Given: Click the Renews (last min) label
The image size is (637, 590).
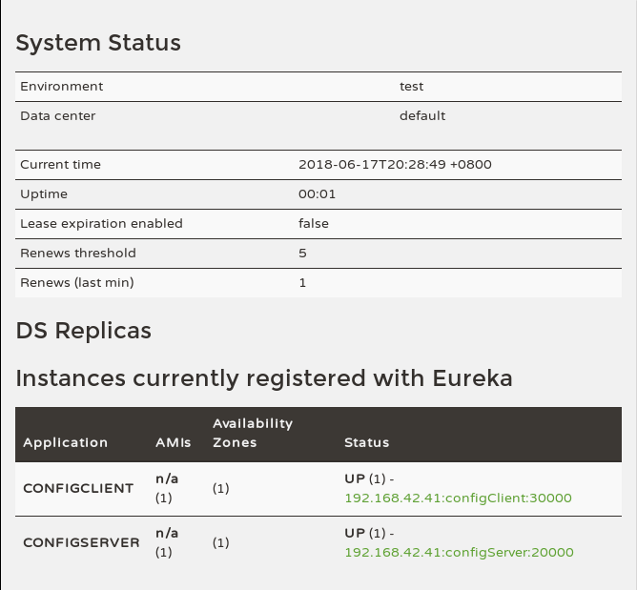Looking at the screenshot, I should [x=77, y=282].
